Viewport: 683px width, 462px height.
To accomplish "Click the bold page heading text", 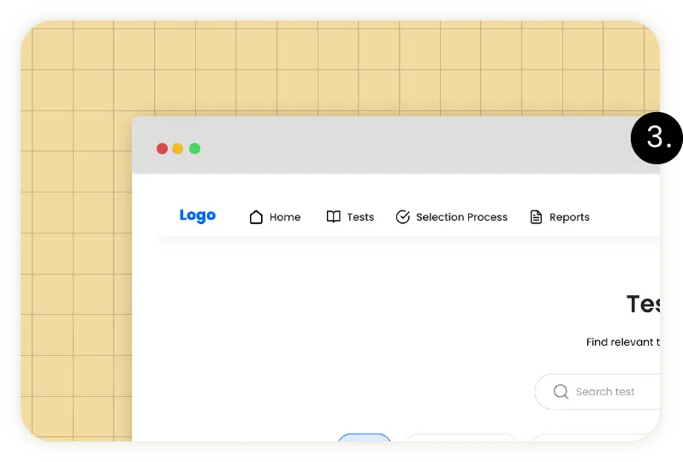I will tap(643, 304).
